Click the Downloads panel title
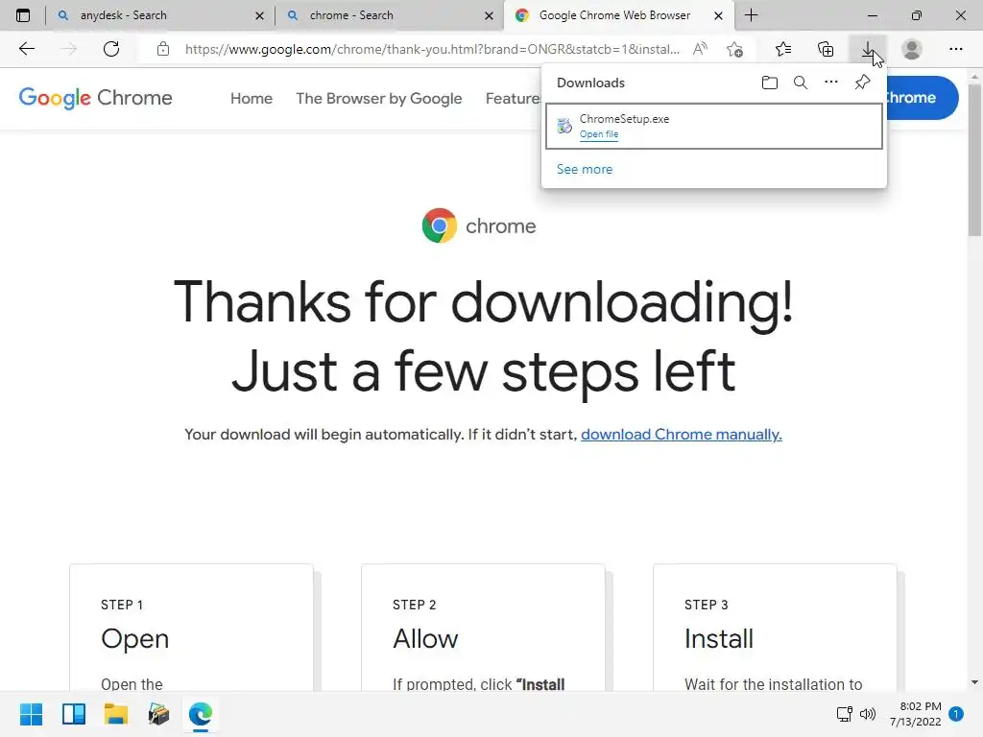This screenshot has height=737, width=983. click(x=590, y=83)
